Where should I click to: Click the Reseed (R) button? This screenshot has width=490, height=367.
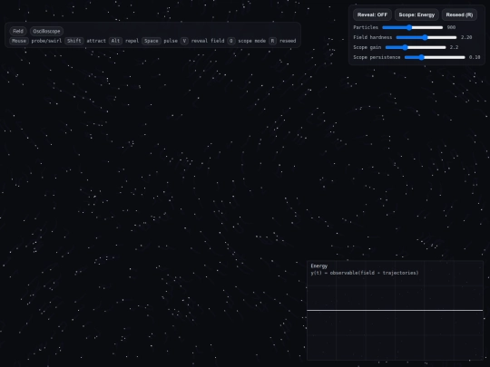click(459, 14)
